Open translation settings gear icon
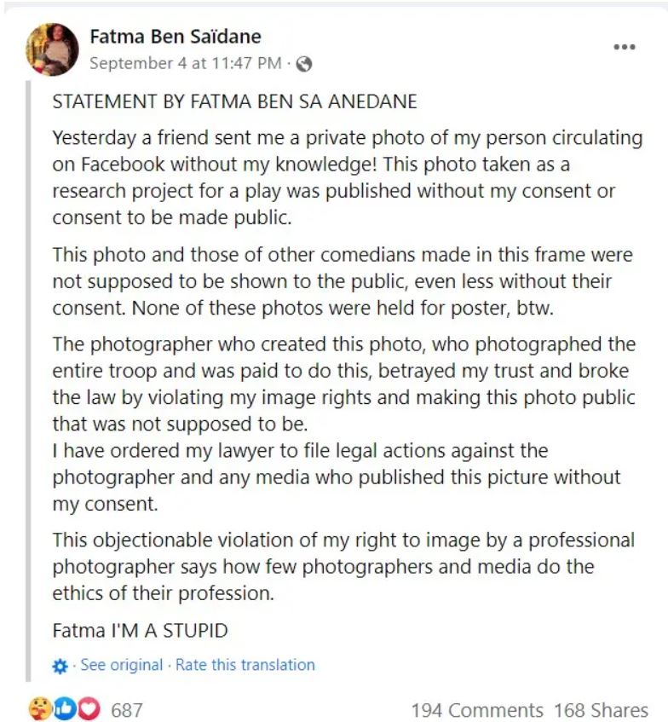668x722 pixels. point(60,666)
